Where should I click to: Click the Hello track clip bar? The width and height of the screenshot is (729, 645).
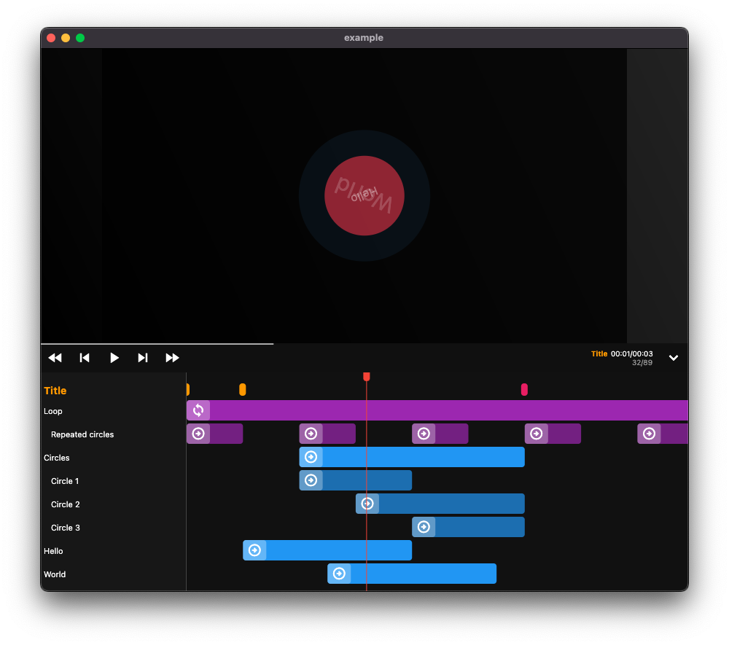[x=327, y=550]
